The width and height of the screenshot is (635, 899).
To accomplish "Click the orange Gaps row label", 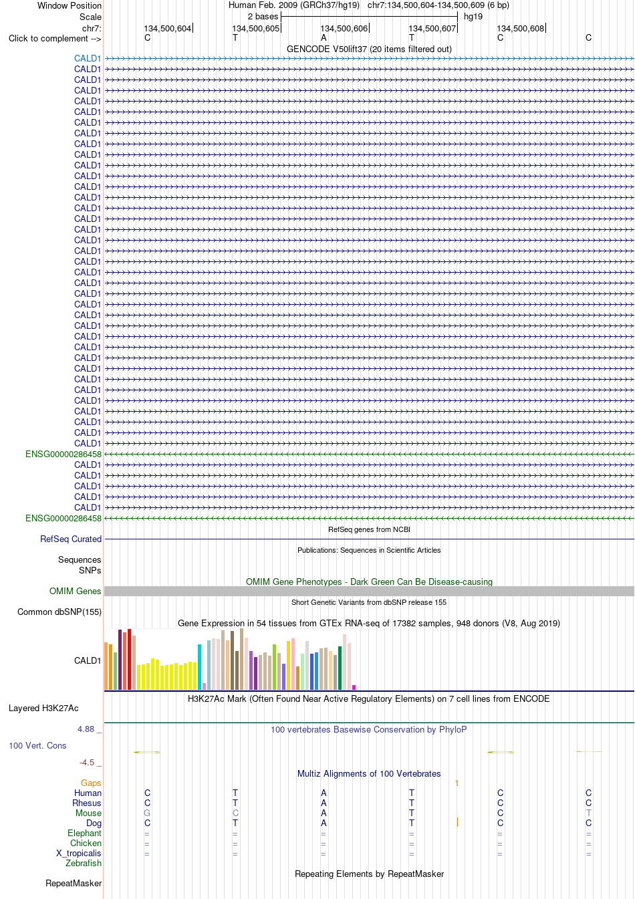I will click(x=91, y=783).
